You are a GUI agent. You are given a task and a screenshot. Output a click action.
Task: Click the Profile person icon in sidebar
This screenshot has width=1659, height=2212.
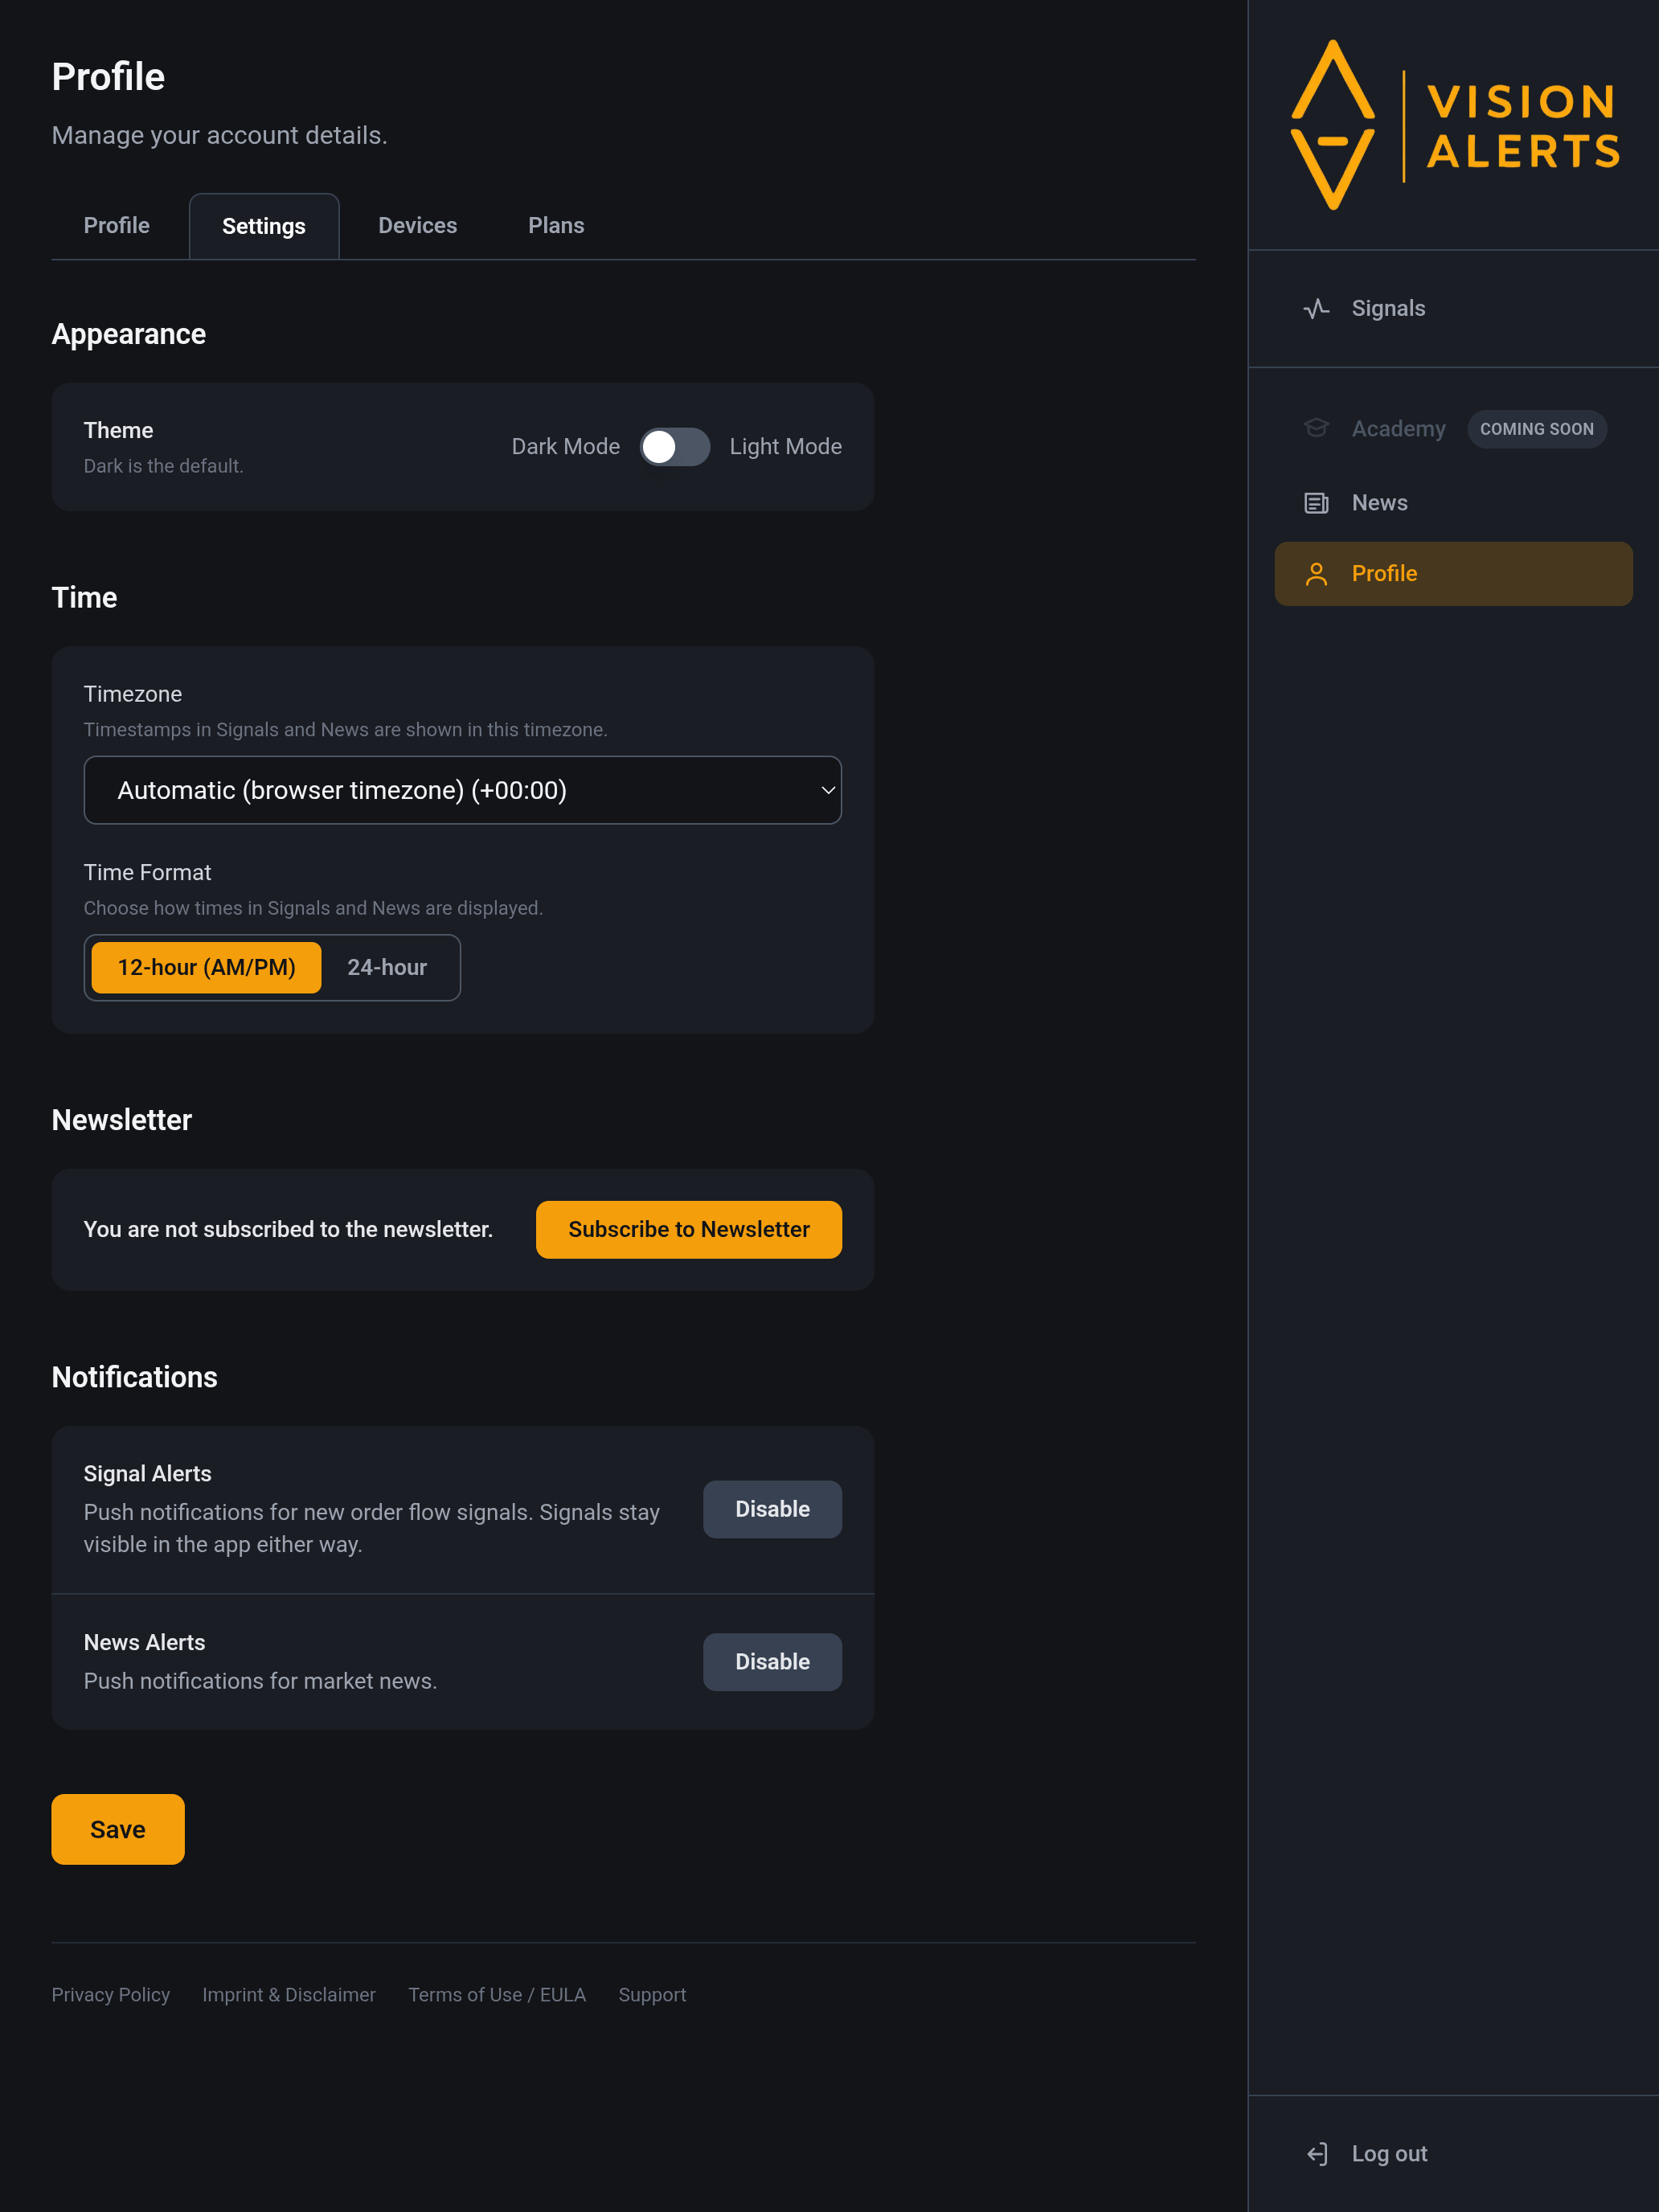click(1316, 574)
